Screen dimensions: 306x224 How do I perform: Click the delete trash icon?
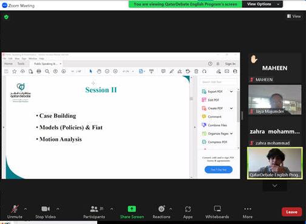point(196,71)
